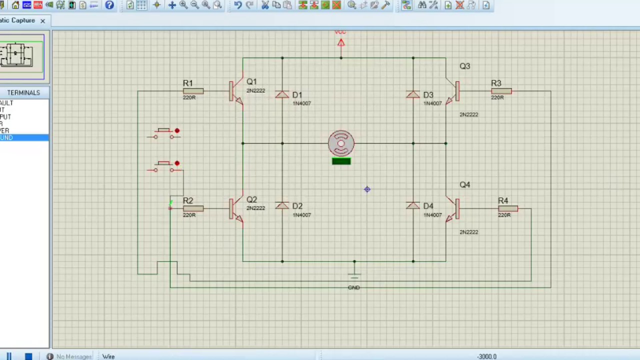Open the Property Assignment Tool icon
Viewport: 640px width, 360px height.
click(x=433, y=5)
